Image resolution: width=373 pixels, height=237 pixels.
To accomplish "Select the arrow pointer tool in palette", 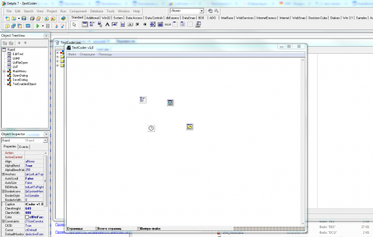I will [74, 24].
